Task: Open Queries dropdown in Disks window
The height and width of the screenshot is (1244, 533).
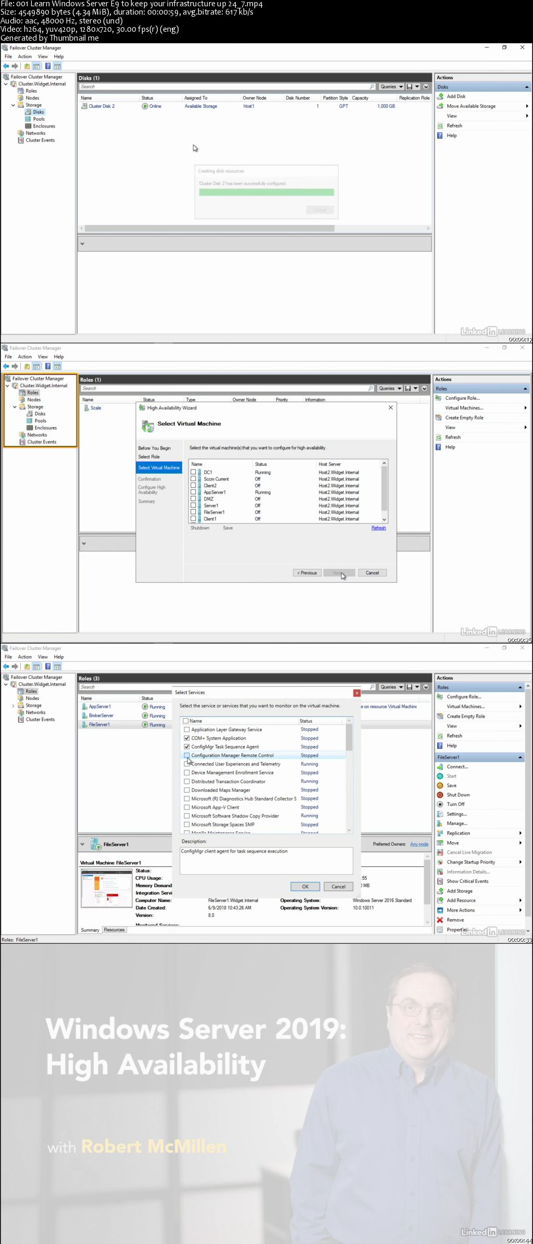Action: coord(391,87)
